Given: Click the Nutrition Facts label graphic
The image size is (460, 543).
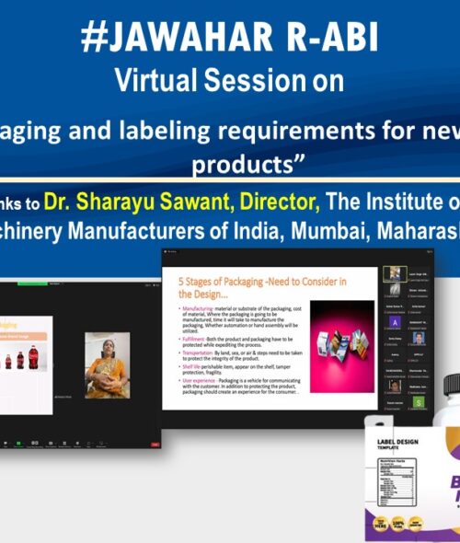Looking at the screenshot, I should pyautogui.click(x=397, y=482).
